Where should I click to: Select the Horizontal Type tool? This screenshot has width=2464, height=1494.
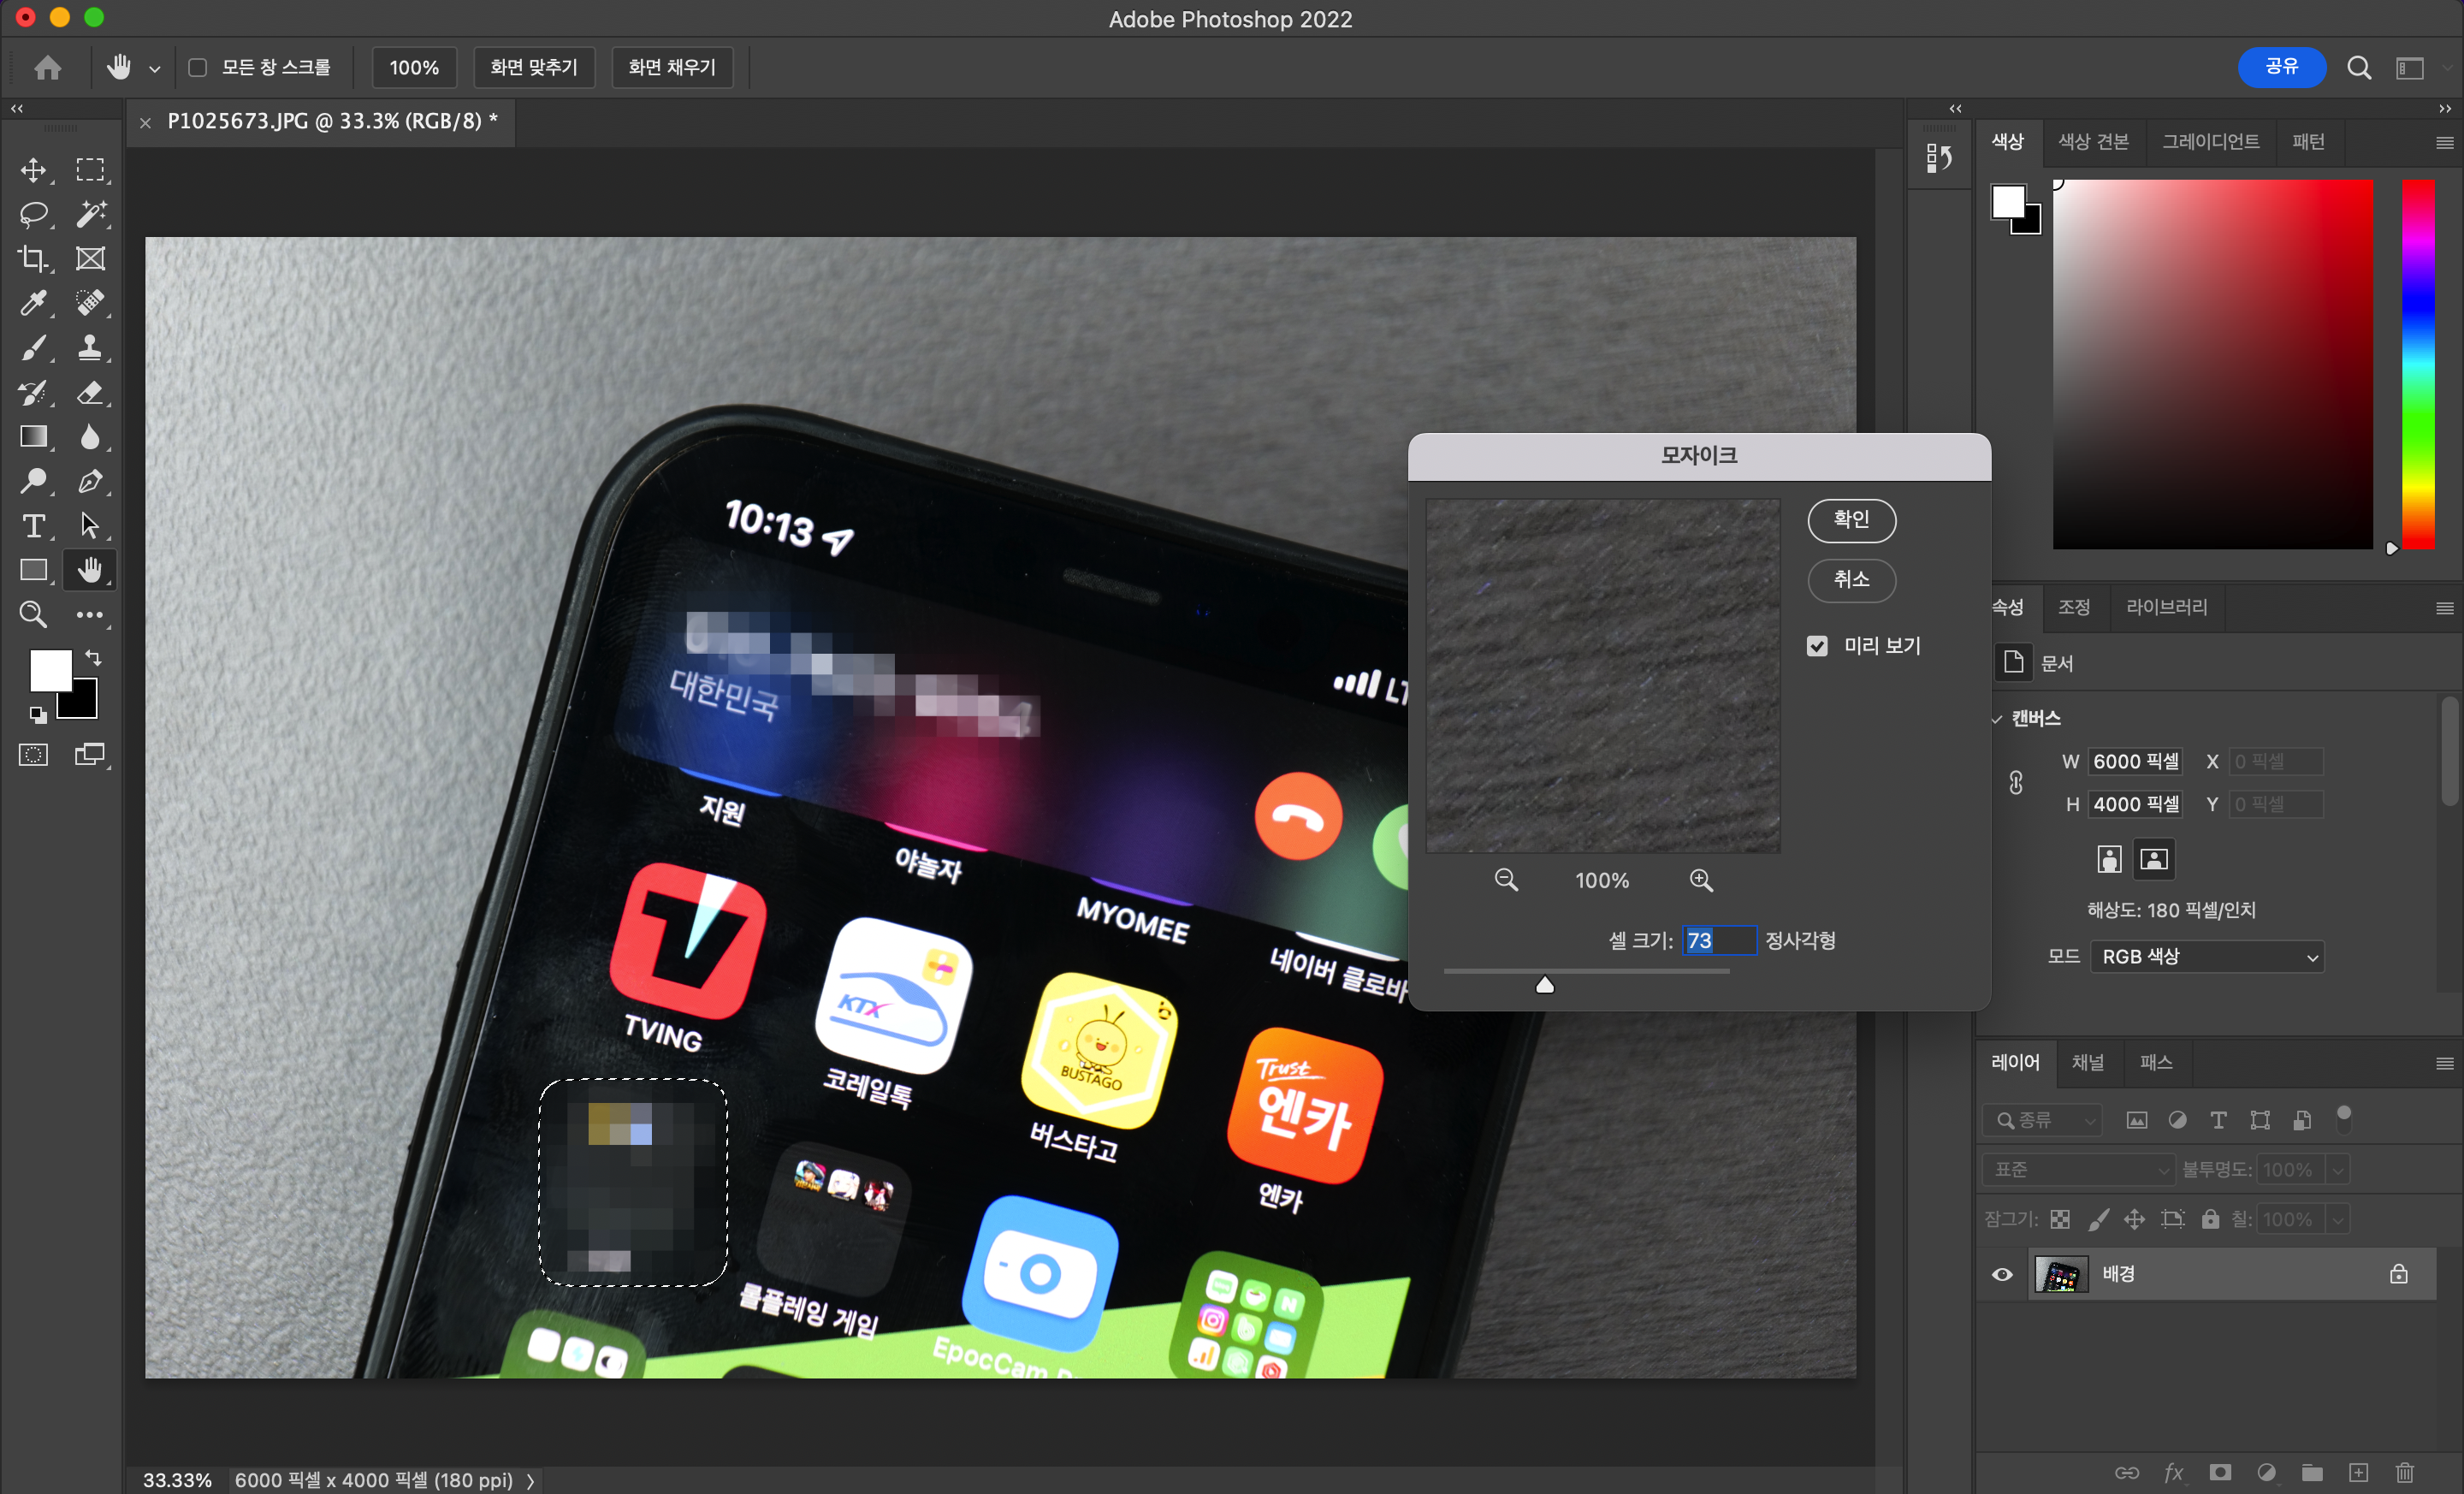(33, 526)
